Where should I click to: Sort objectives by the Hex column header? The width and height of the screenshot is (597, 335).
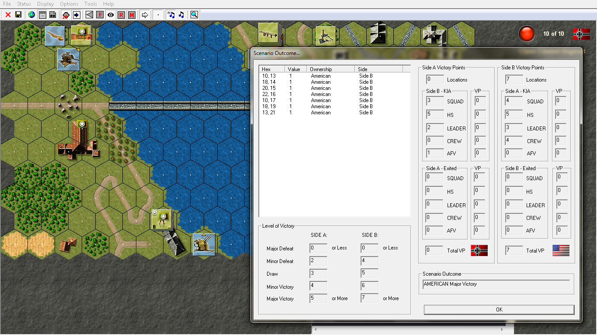[x=272, y=69]
